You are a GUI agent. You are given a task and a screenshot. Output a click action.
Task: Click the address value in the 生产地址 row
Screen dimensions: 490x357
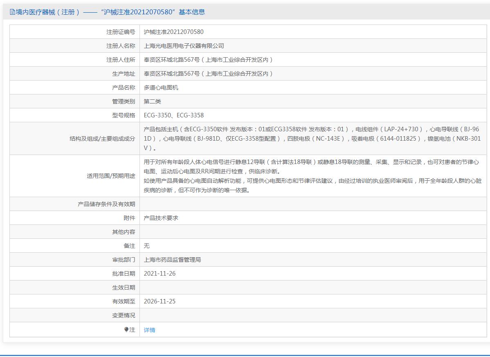(x=208, y=74)
